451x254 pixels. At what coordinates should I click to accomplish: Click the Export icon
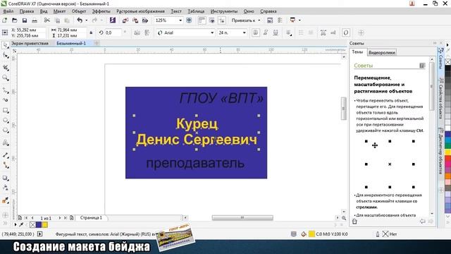(135, 20)
